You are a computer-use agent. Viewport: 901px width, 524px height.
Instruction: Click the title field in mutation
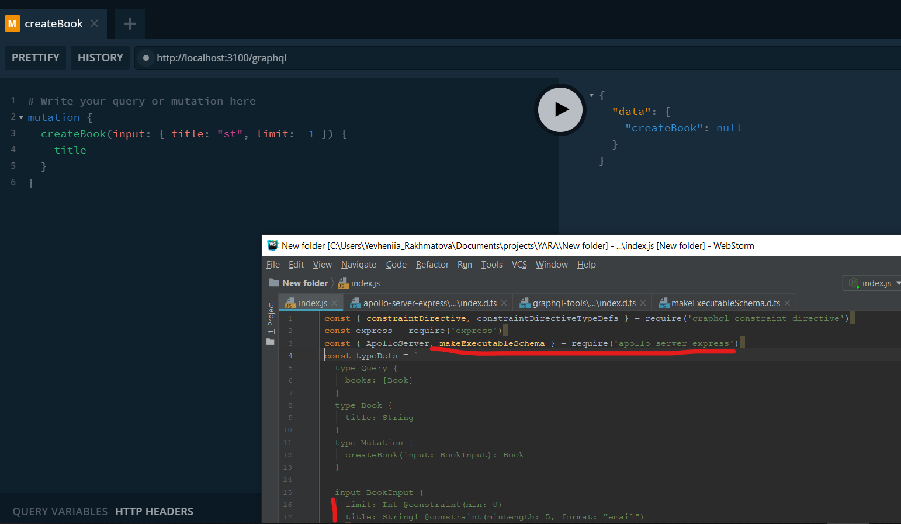click(70, 150)
